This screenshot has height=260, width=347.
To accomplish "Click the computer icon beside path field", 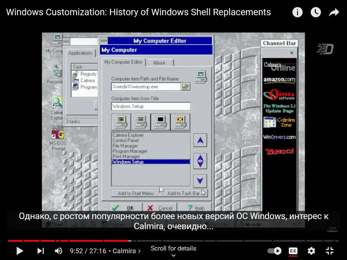I will point(201,77).
